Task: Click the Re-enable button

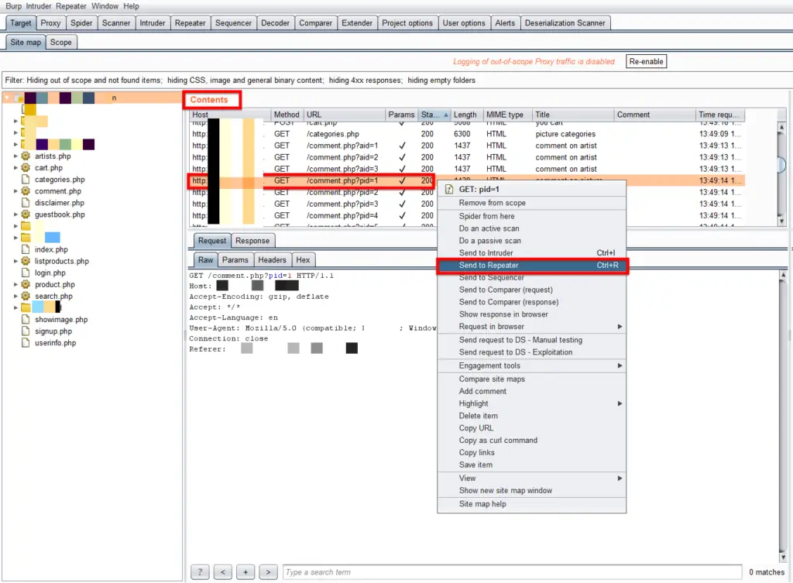Action: pos(646,62)
